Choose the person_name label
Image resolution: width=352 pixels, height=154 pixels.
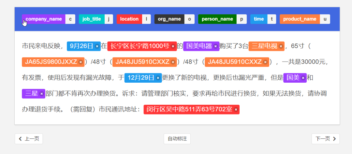click(x=217, y=19)
